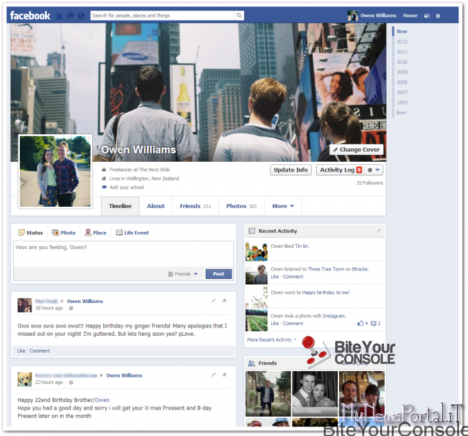View the 32 Followers link
Screen dimensions: 468x436
369,183
